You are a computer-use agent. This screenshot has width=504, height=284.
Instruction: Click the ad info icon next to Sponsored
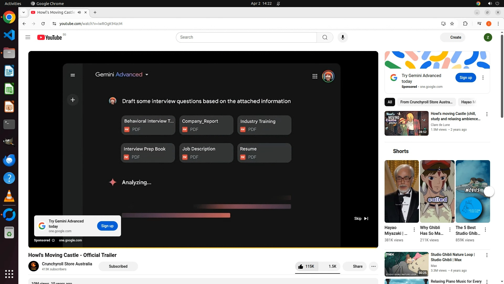click(53, 240)
